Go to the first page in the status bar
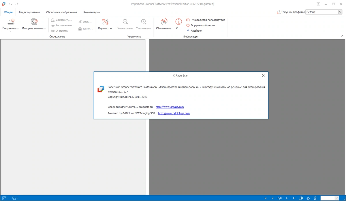The width and height of the screenshot is (346, 201). (266, 198)
